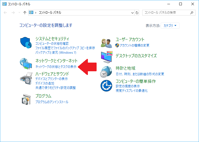The height and width of the screenshot is (142, 199).
Task: Open the カテゴリ view-by dropdown
Action: pyautogui.click(x=170, y=26)
